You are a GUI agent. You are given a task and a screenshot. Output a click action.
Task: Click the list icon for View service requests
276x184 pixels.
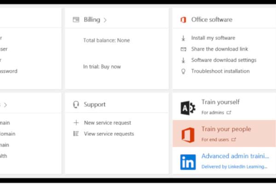coord(76,134)
